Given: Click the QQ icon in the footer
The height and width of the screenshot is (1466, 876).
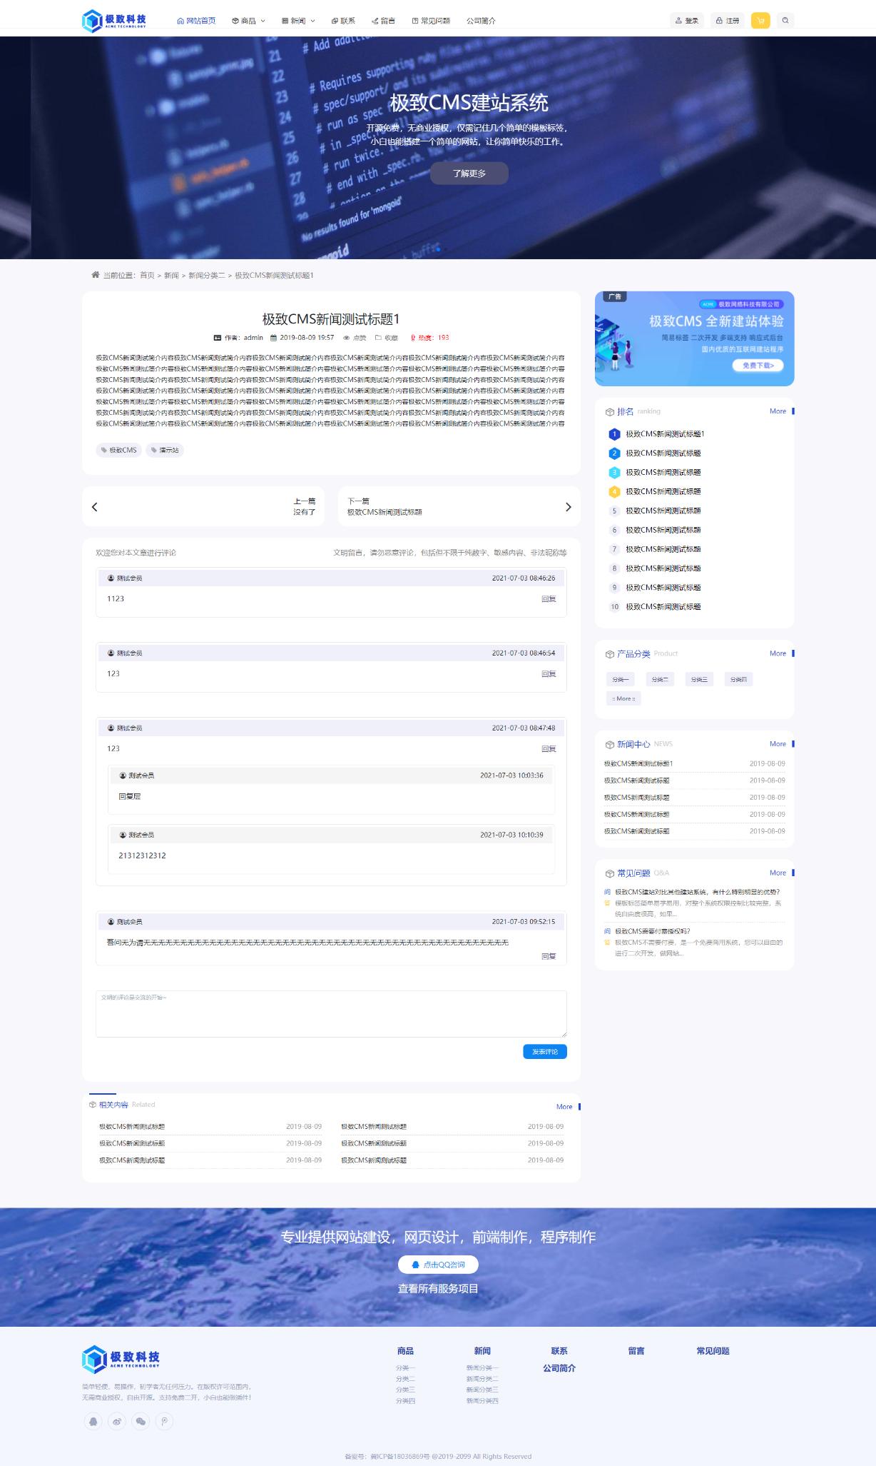Looking at the screenshot, I should click(x=93, y=1421).
